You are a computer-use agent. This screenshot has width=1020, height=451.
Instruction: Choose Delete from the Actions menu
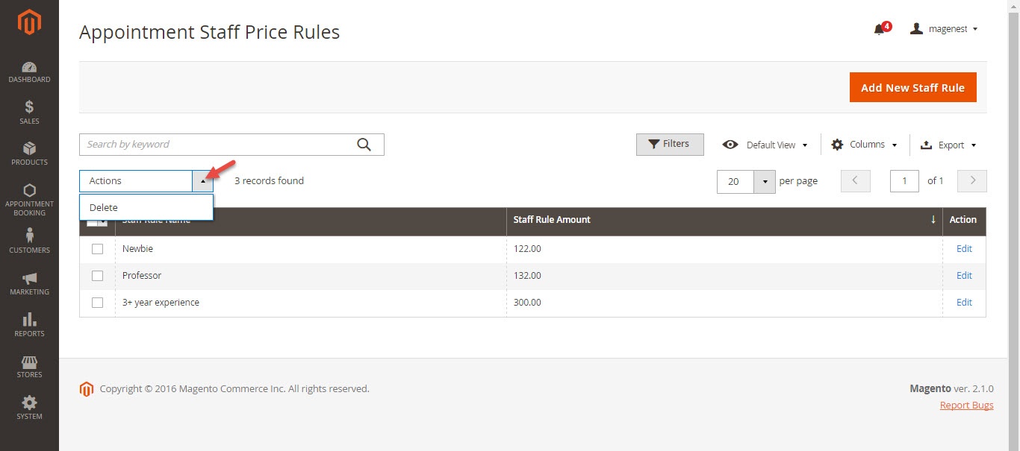pyautogui.click(x=104, y=208)
